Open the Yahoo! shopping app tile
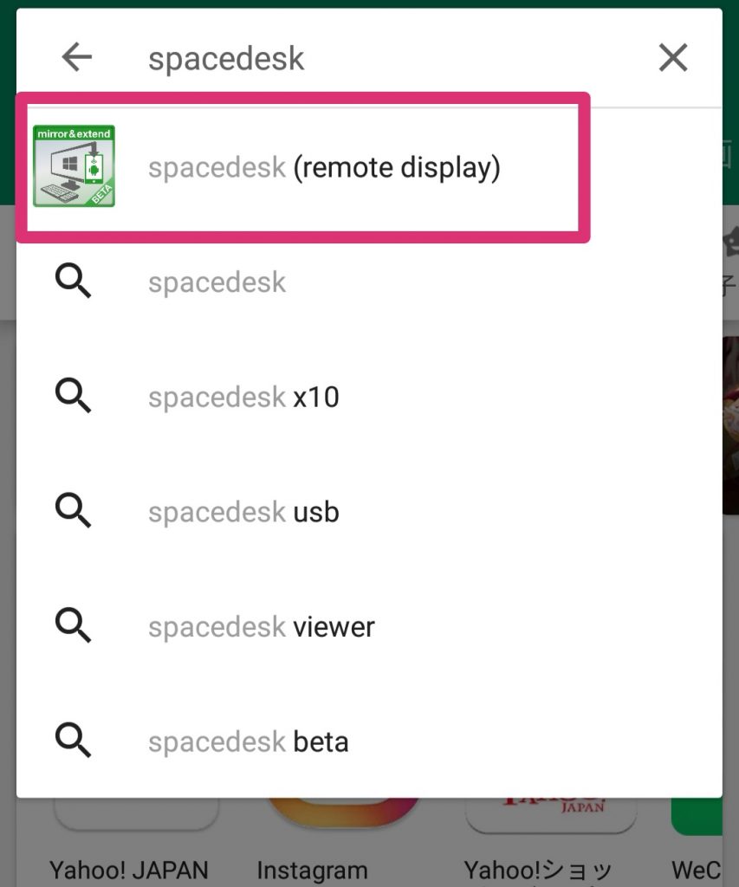 pos(552,815)
